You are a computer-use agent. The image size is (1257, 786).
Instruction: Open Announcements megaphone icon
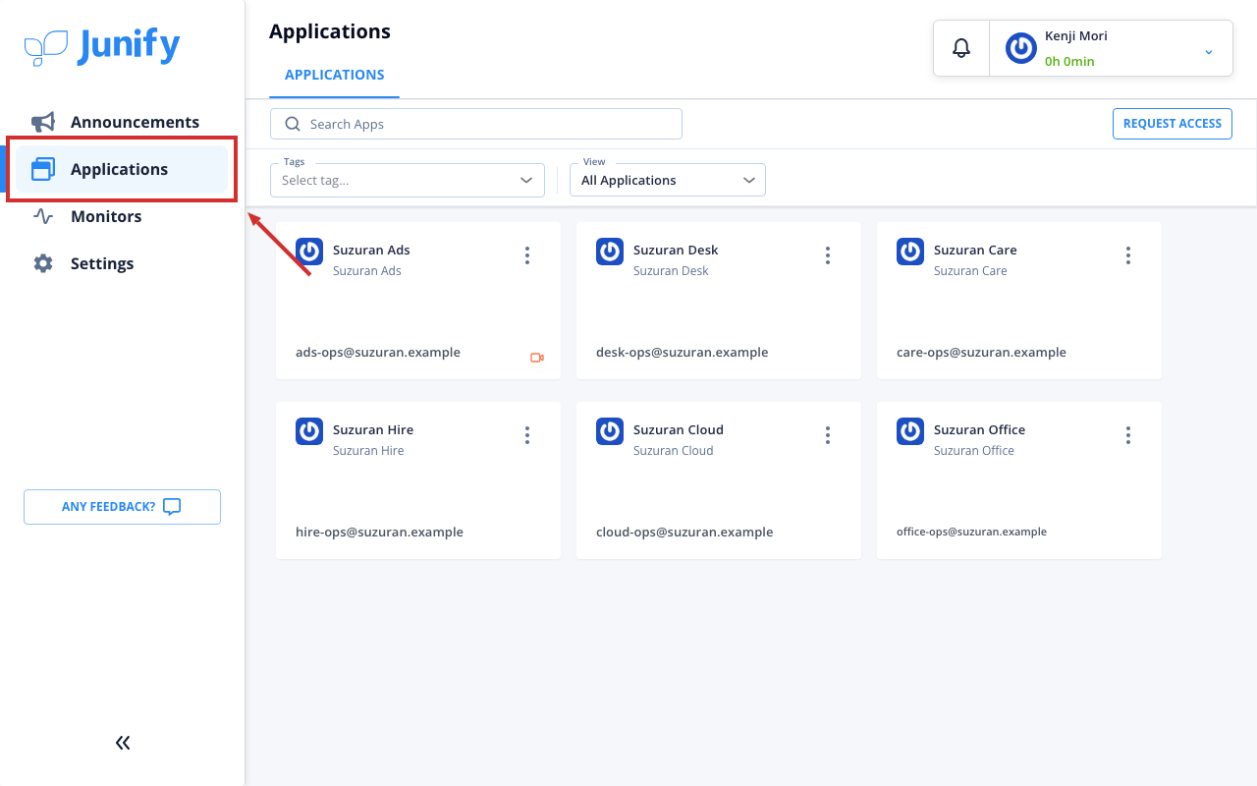coord(43,122)
